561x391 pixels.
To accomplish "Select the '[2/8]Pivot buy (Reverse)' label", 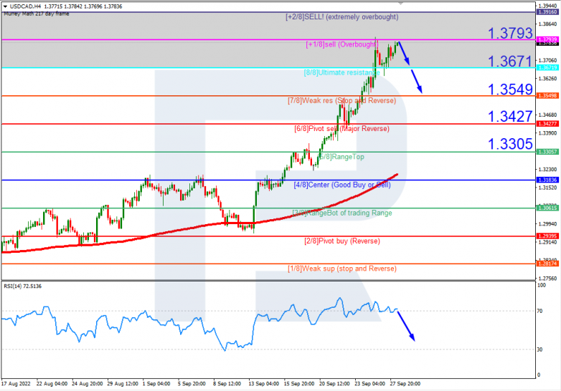I will click(x=342, y=241).
